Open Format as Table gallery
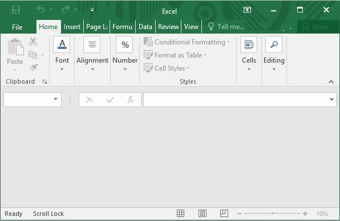The image size is (340, 221). [x=175, y=55]
